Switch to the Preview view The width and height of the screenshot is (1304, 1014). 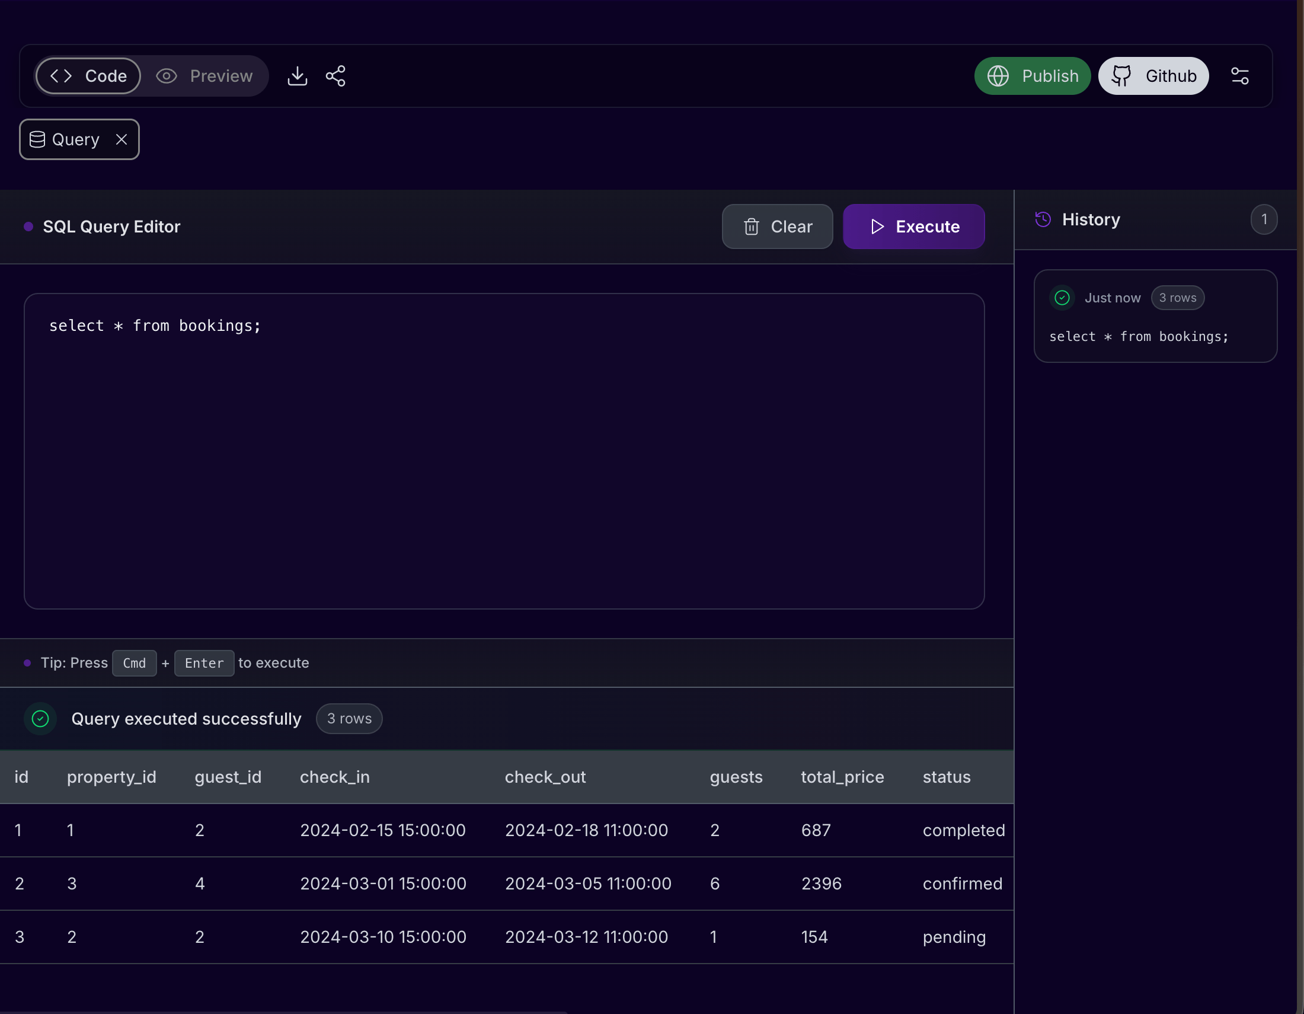coord(204,76)
